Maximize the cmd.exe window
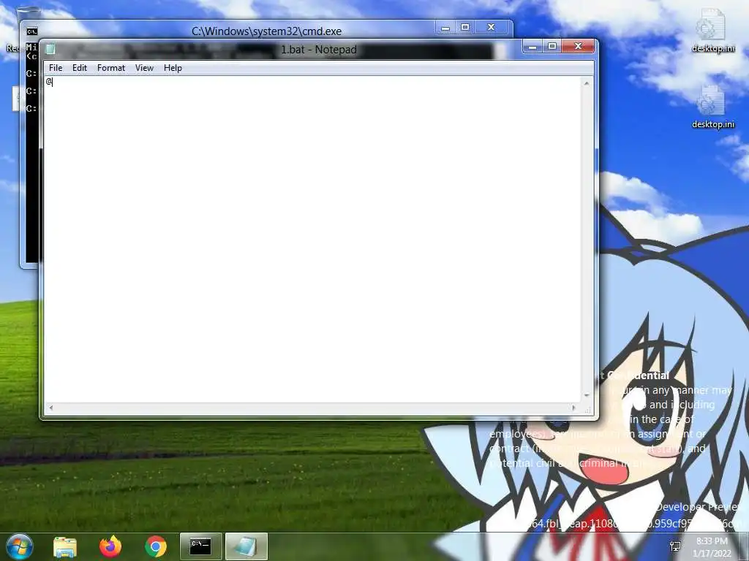The image size is (749, 561). point(464,28)
